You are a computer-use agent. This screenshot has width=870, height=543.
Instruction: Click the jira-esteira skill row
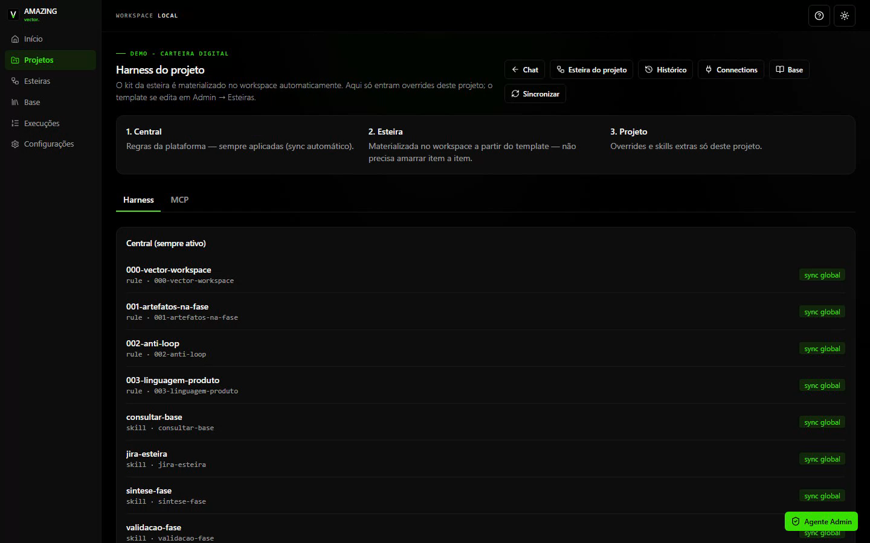coord(485,459)
